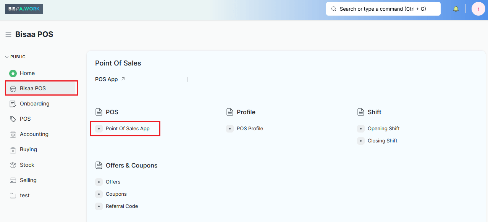Click the Bisaa POS store icon
Screen dimensions: 488x222
pos(13,88)
